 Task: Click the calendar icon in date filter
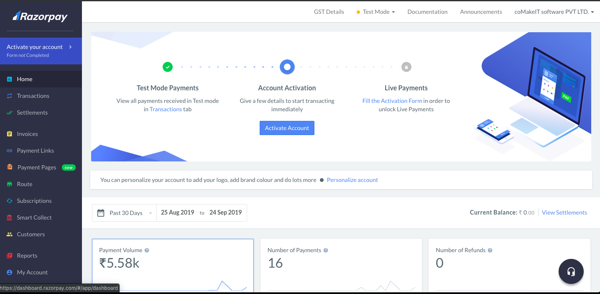click(x=101, y=213)
